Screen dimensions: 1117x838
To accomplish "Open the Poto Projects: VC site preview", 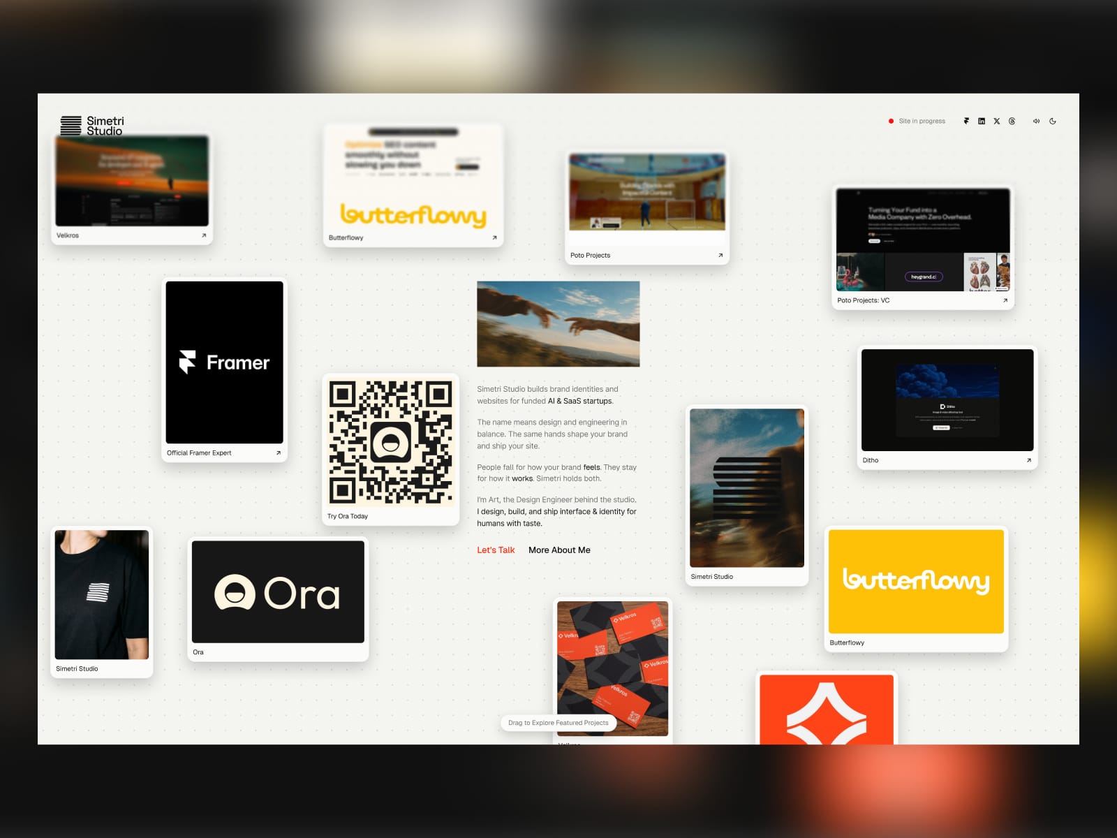I will pyautogui.click(x=923, y=240).
